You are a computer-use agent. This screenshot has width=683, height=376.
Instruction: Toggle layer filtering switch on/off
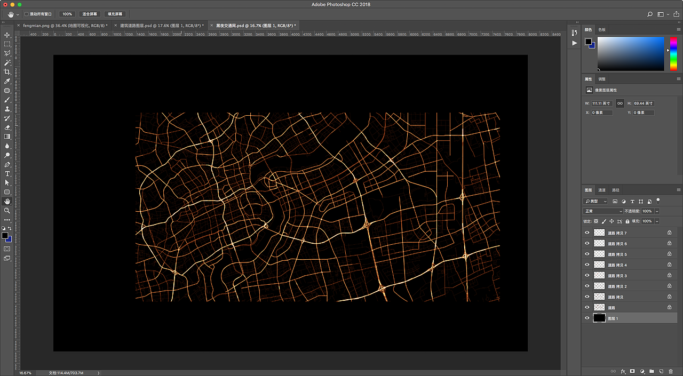coord(658,201)
